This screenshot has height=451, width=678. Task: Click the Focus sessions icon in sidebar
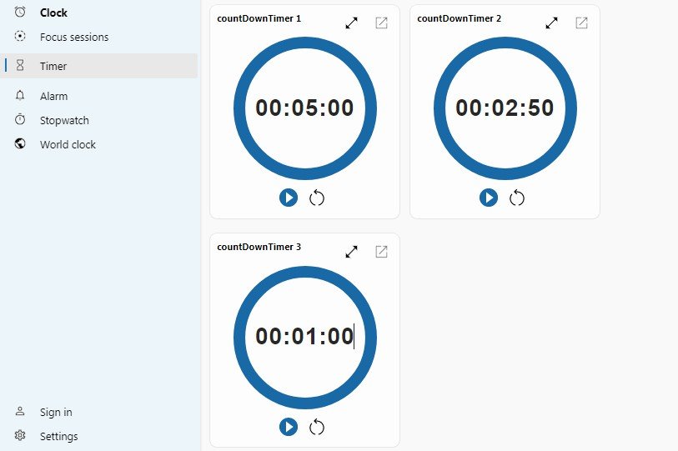(20, 36)
